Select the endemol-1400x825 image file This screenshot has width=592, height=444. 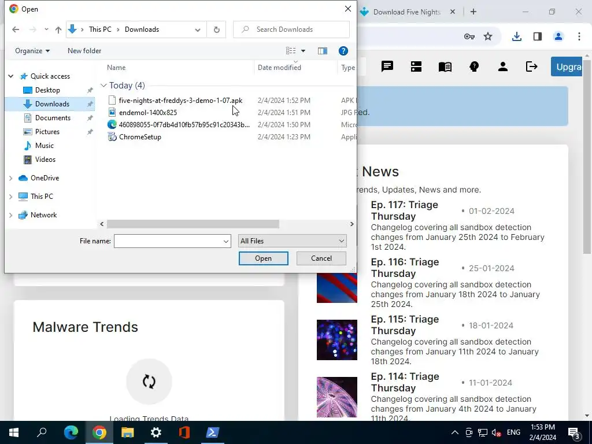coord(147,113)
